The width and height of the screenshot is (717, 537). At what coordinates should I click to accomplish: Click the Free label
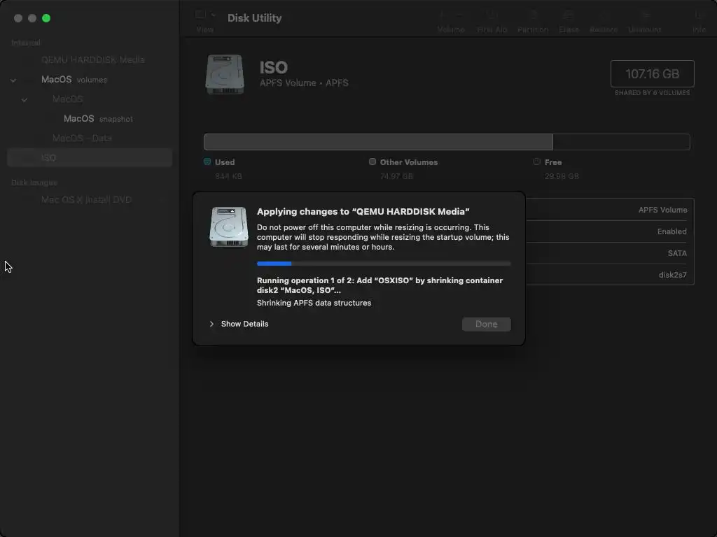click(x=553, y=162)
